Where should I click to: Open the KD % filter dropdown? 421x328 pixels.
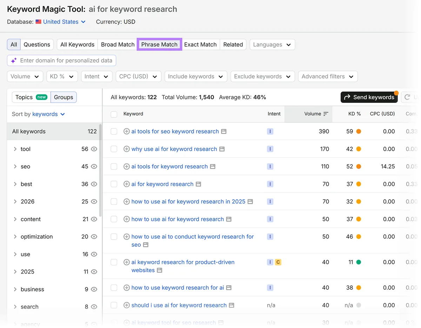pyautogui.click(x=62, y=76)
